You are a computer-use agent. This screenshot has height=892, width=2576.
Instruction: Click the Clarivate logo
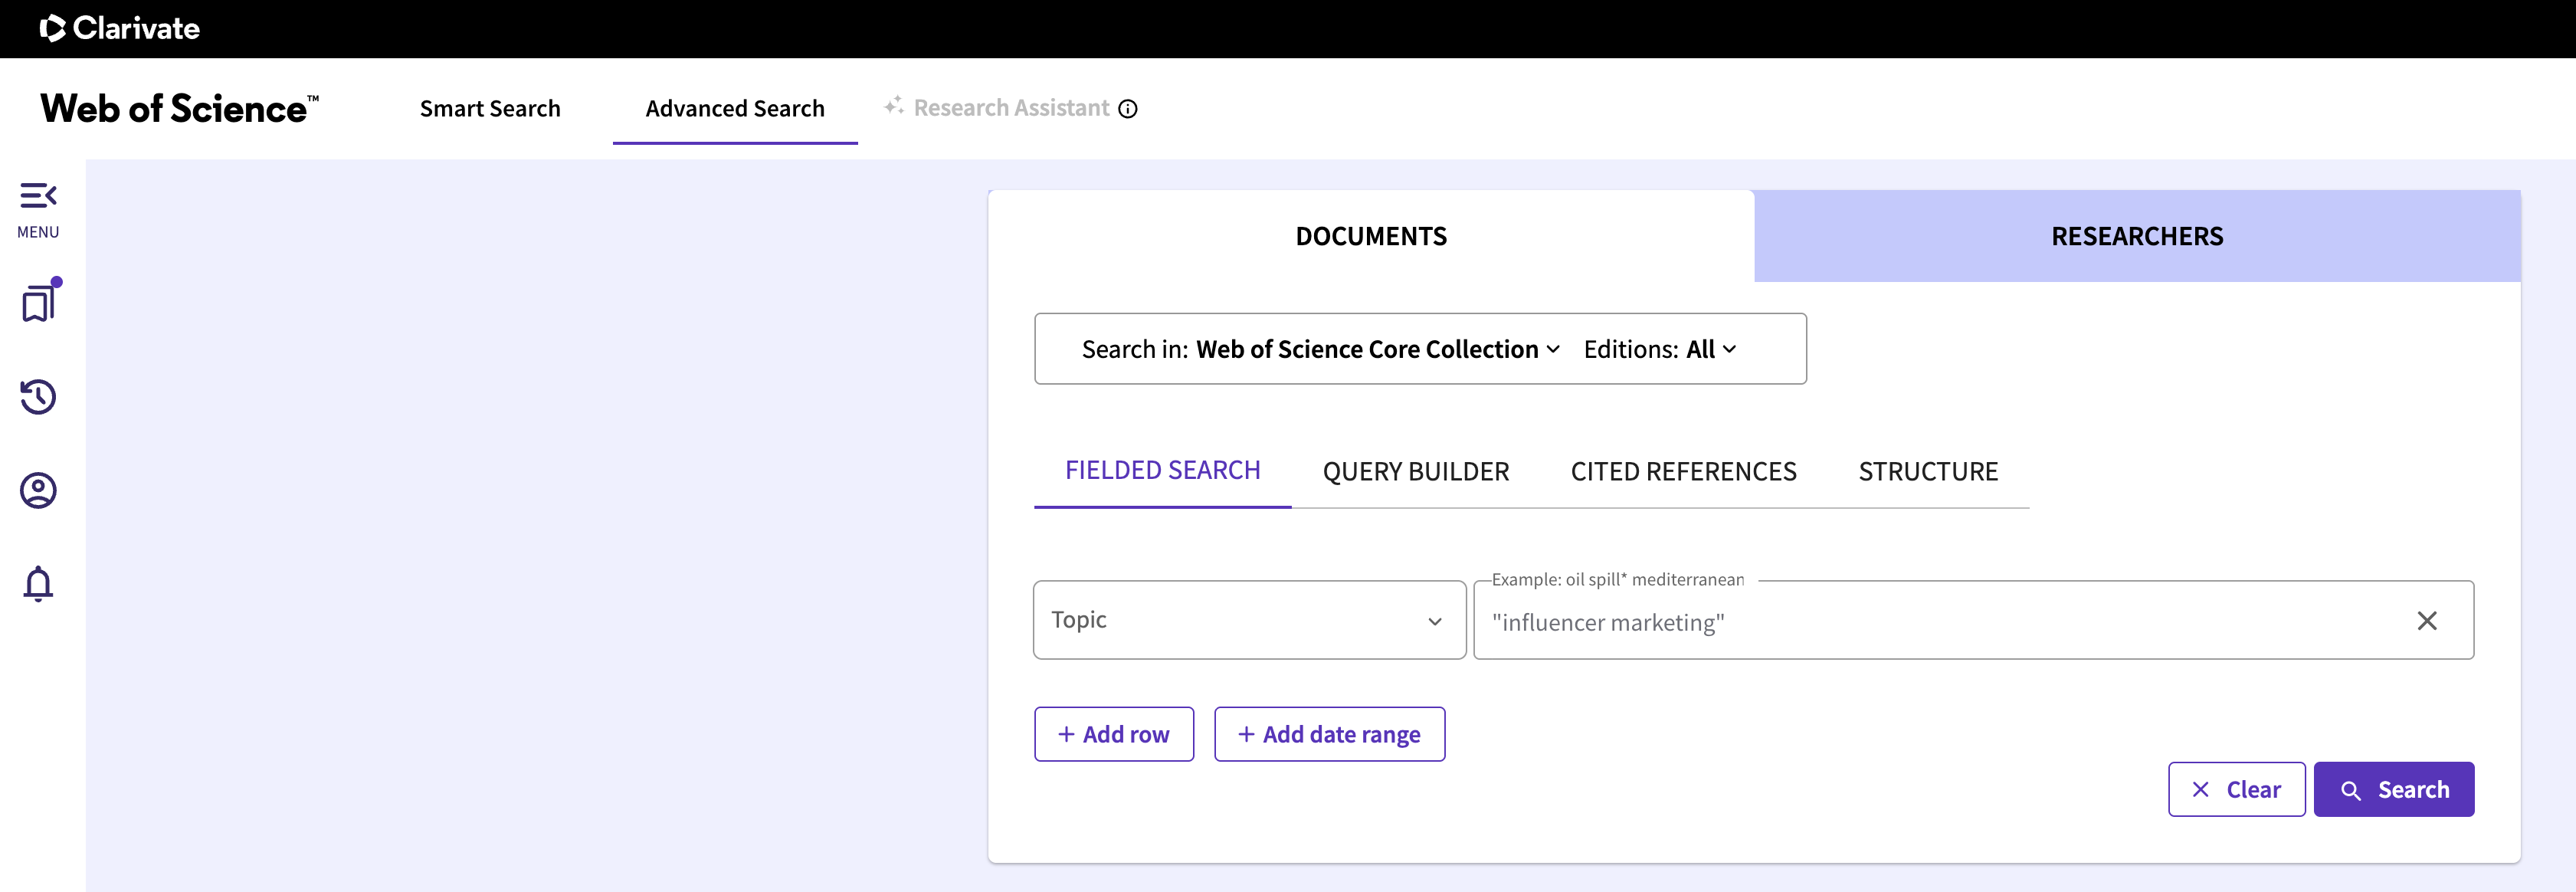(x=120, y=28)
